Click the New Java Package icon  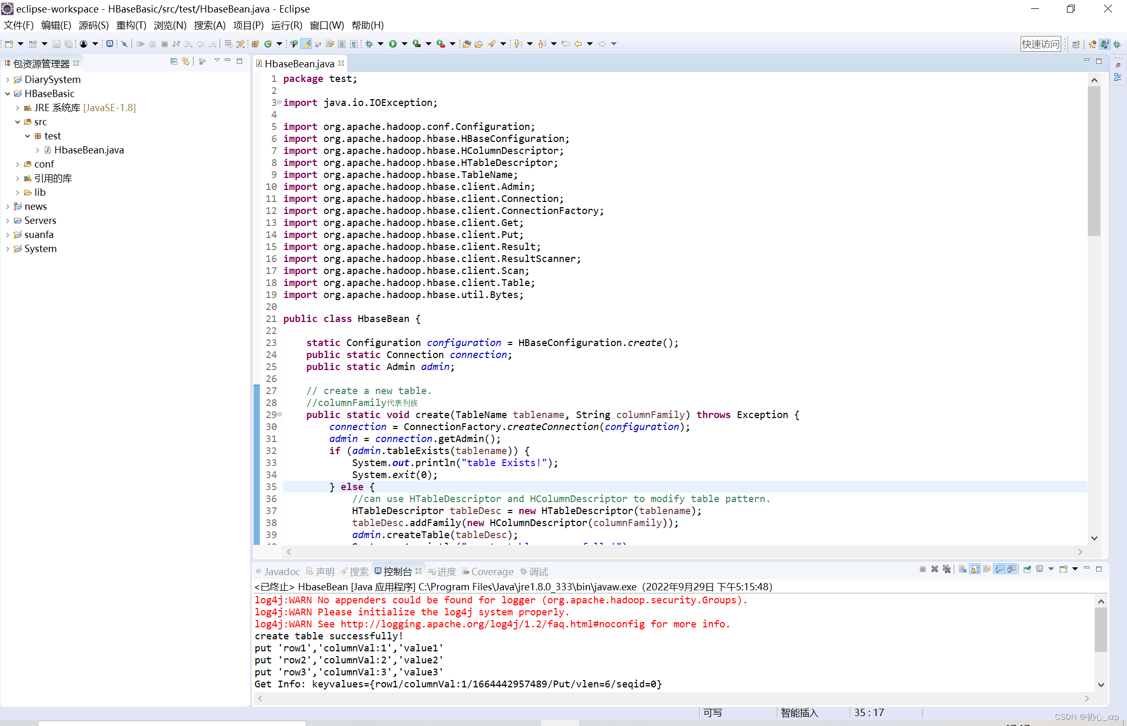pos(255,44)
